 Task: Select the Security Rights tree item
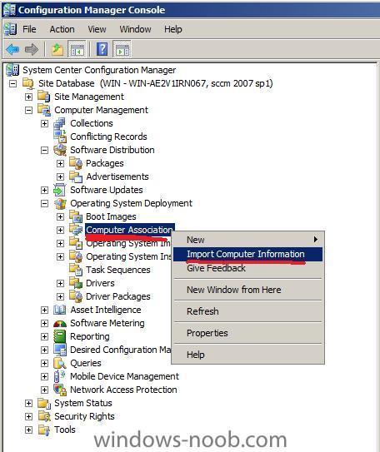[84, 416]
